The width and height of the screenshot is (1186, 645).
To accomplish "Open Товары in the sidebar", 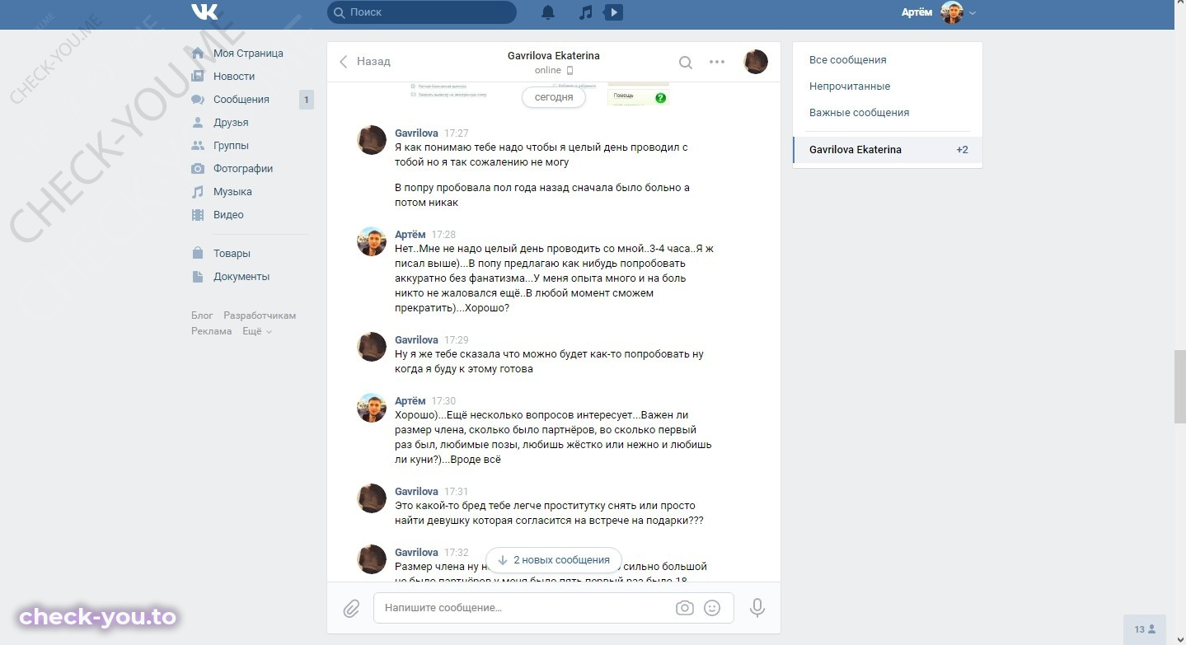I will pos(232,254).
